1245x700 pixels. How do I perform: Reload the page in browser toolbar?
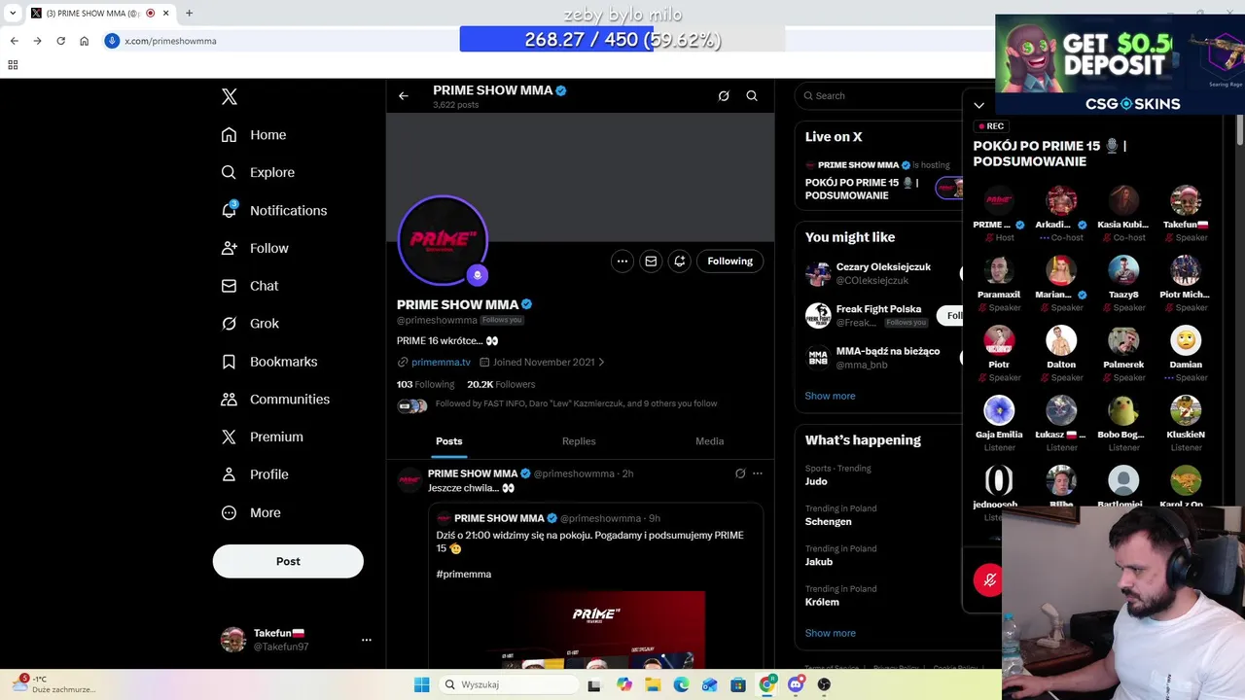(x=60, y=41)
